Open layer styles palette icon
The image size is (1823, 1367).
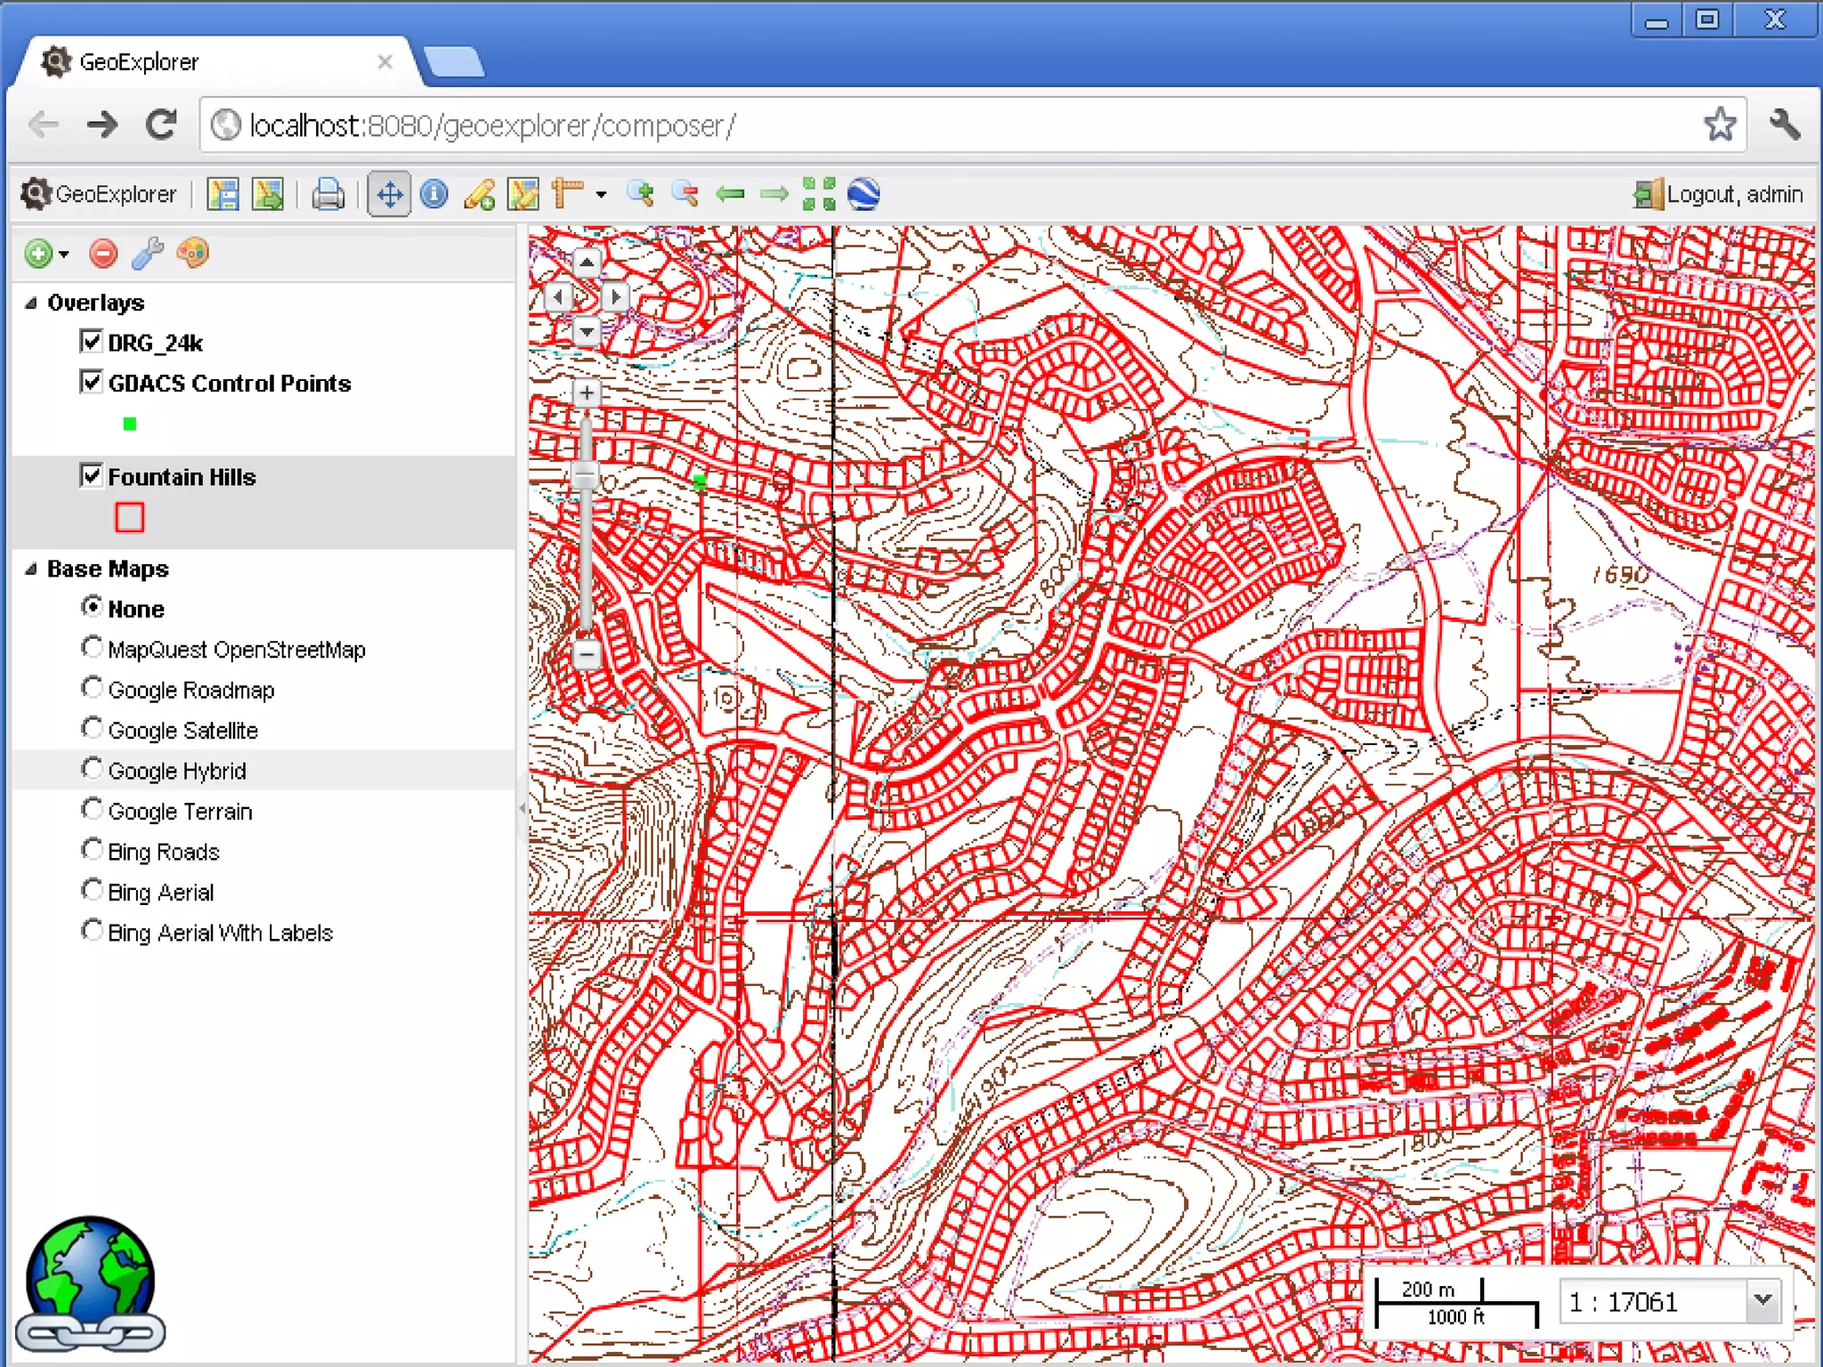[x=193, y=254]
